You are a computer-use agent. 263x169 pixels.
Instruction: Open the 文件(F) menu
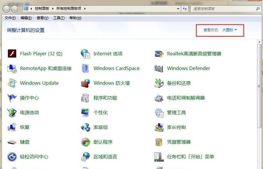(x=10, y=18)
